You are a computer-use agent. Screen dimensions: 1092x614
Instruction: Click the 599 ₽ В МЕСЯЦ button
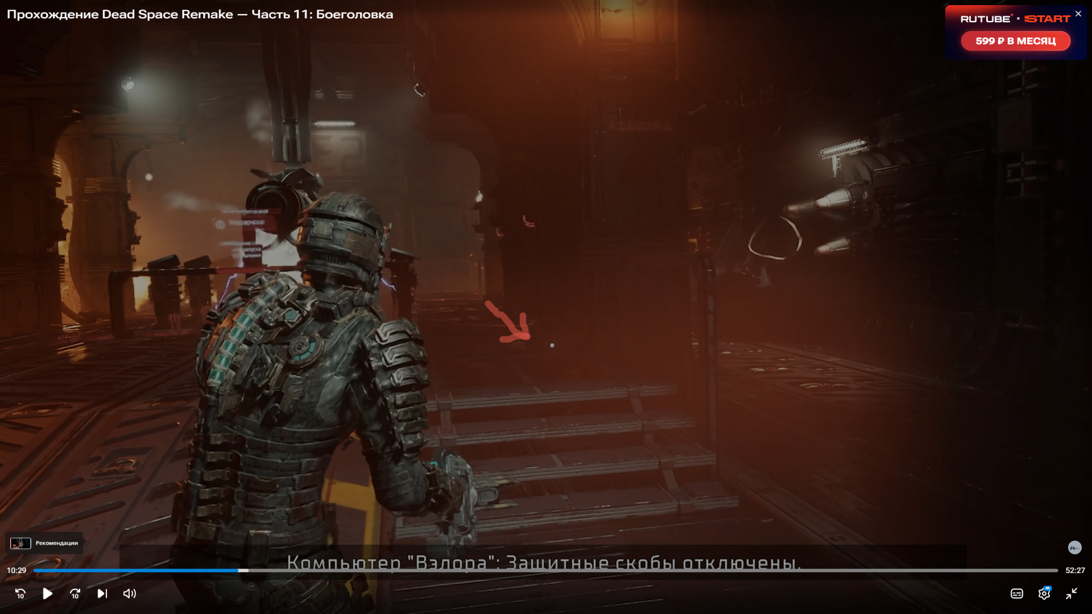1015,41
